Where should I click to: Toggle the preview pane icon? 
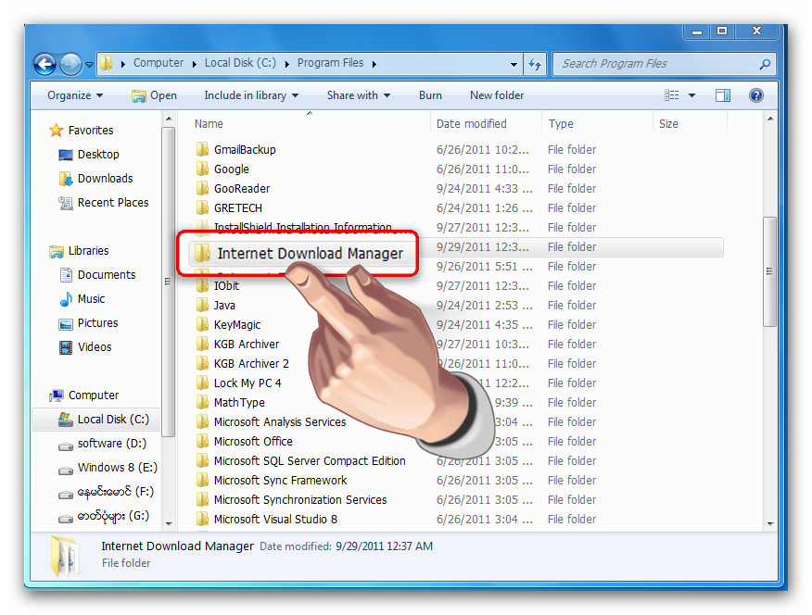722,95
